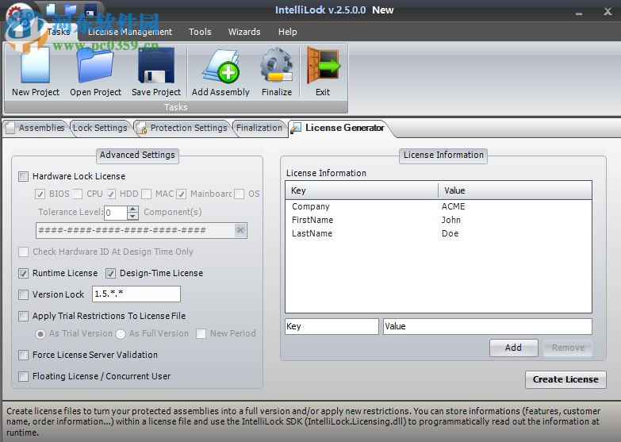Click the Add Assembly icon
The width and height of the screenshot is (621, 442).
(x=220, y=65)
